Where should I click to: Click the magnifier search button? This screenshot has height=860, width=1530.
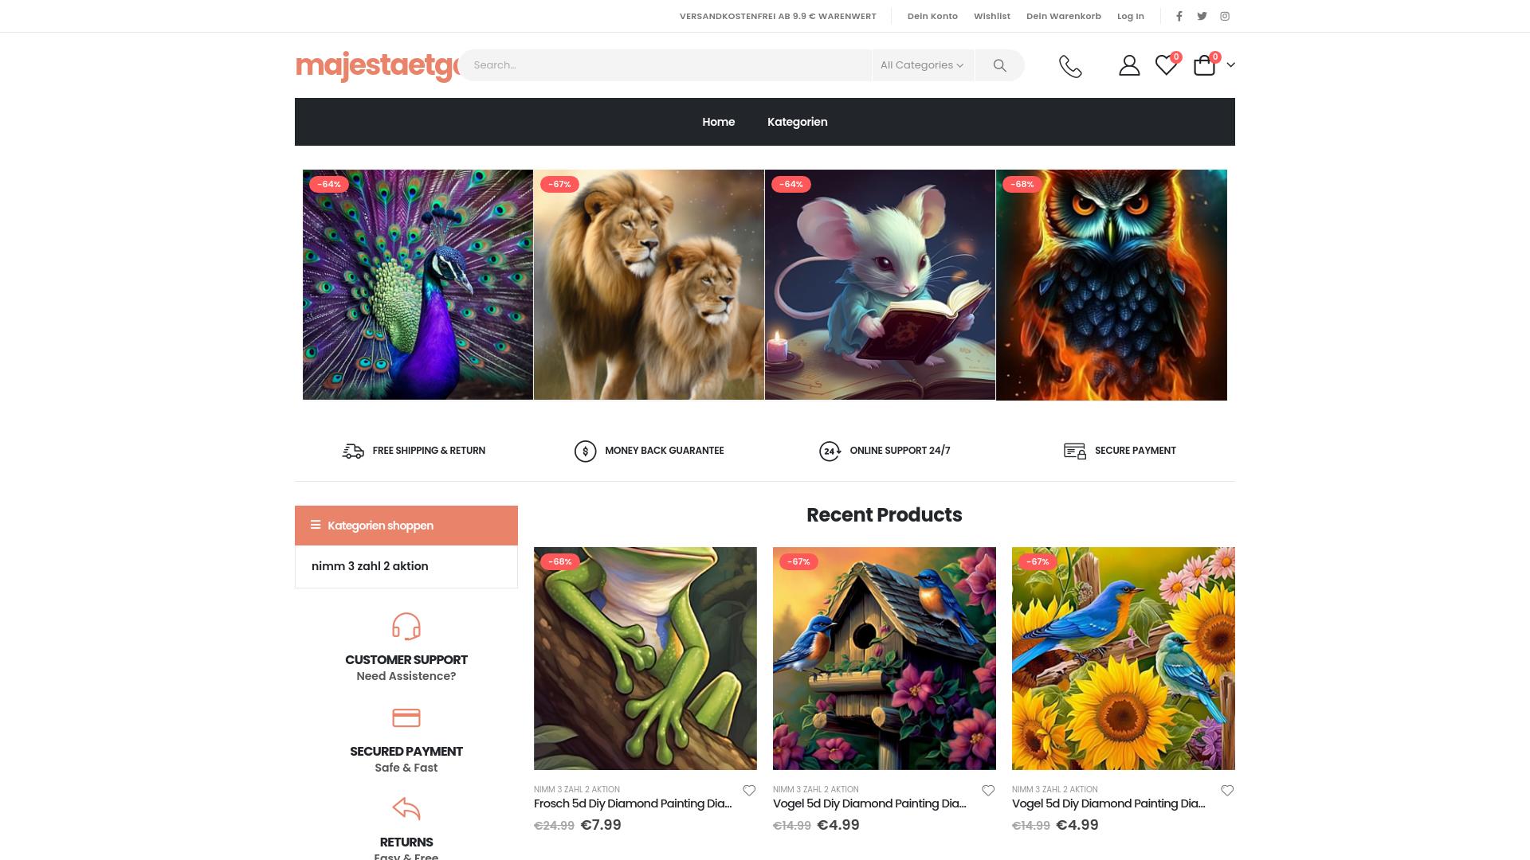click(x=999, y=65)
